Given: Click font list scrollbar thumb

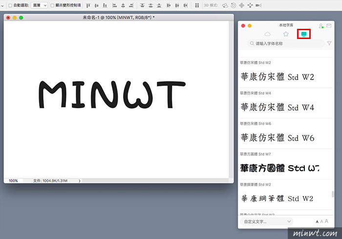Looking at the screenshot, I should [x=332, y=194].
